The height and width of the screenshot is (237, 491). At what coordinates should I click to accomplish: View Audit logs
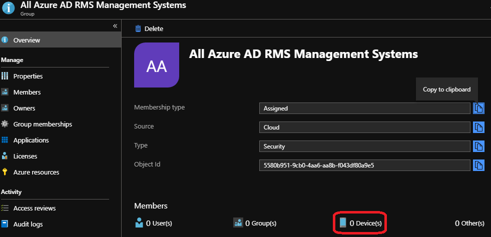(x=29, y=224)
